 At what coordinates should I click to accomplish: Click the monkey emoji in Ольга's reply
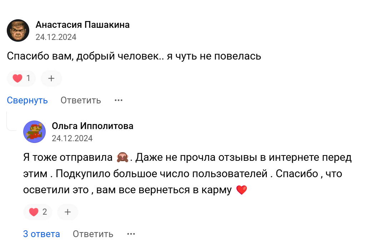pyautogui.click(x=122, y=157)
